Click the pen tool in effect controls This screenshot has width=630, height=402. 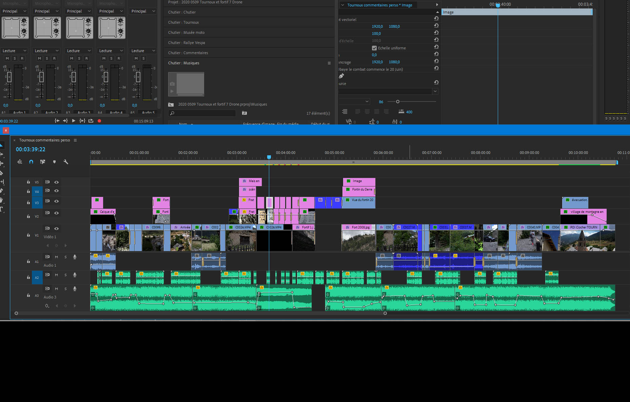click(x=341, y=76)
